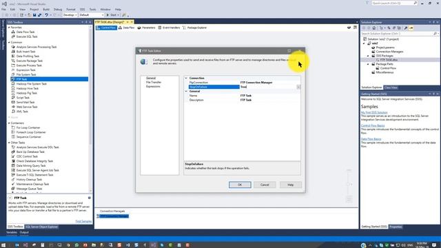
Task: Select Expressions page in editor
Action: pyautogui.click(x=153, y=87)
